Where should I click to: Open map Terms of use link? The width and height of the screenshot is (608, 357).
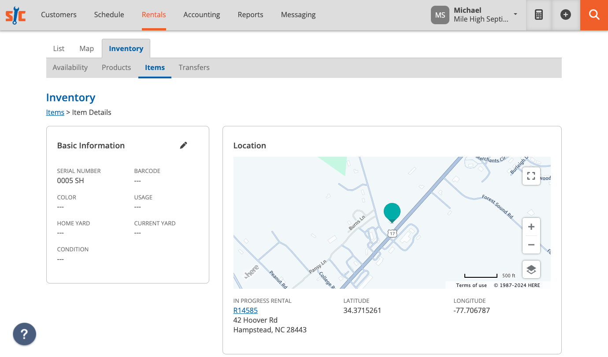(471, 285)
